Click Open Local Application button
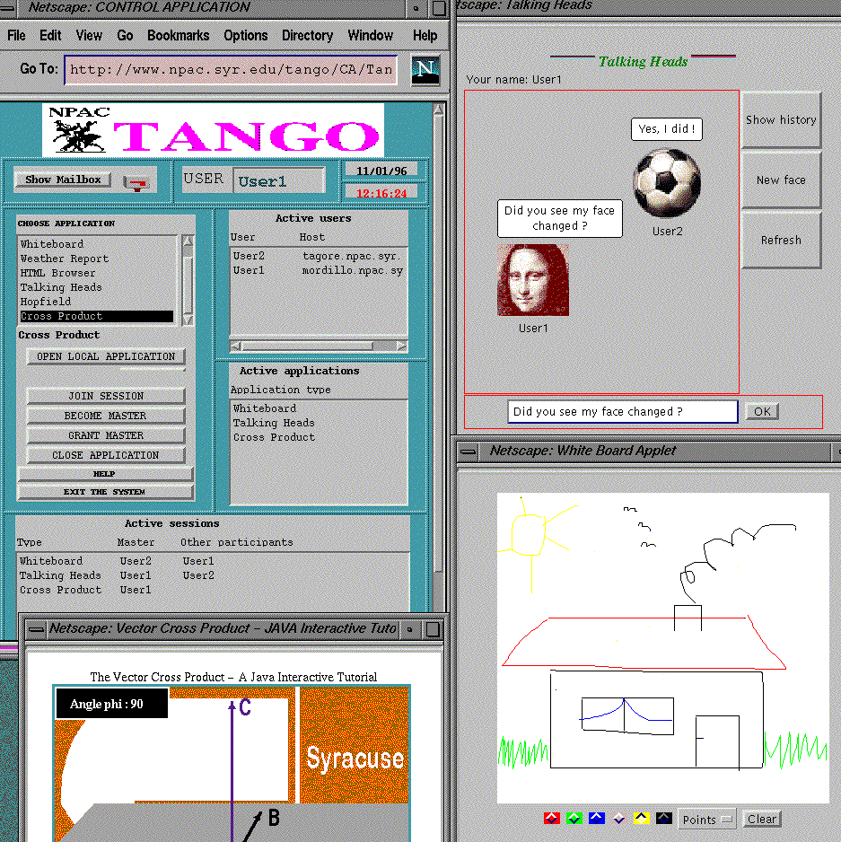 point(106,356)
